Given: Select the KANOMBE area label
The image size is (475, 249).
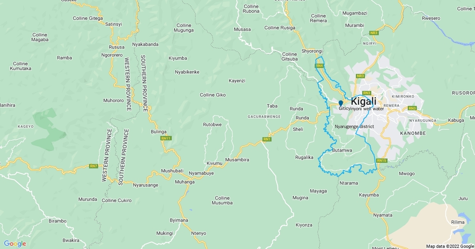Looking at the screenshot, I should click(x=413, y=134).
